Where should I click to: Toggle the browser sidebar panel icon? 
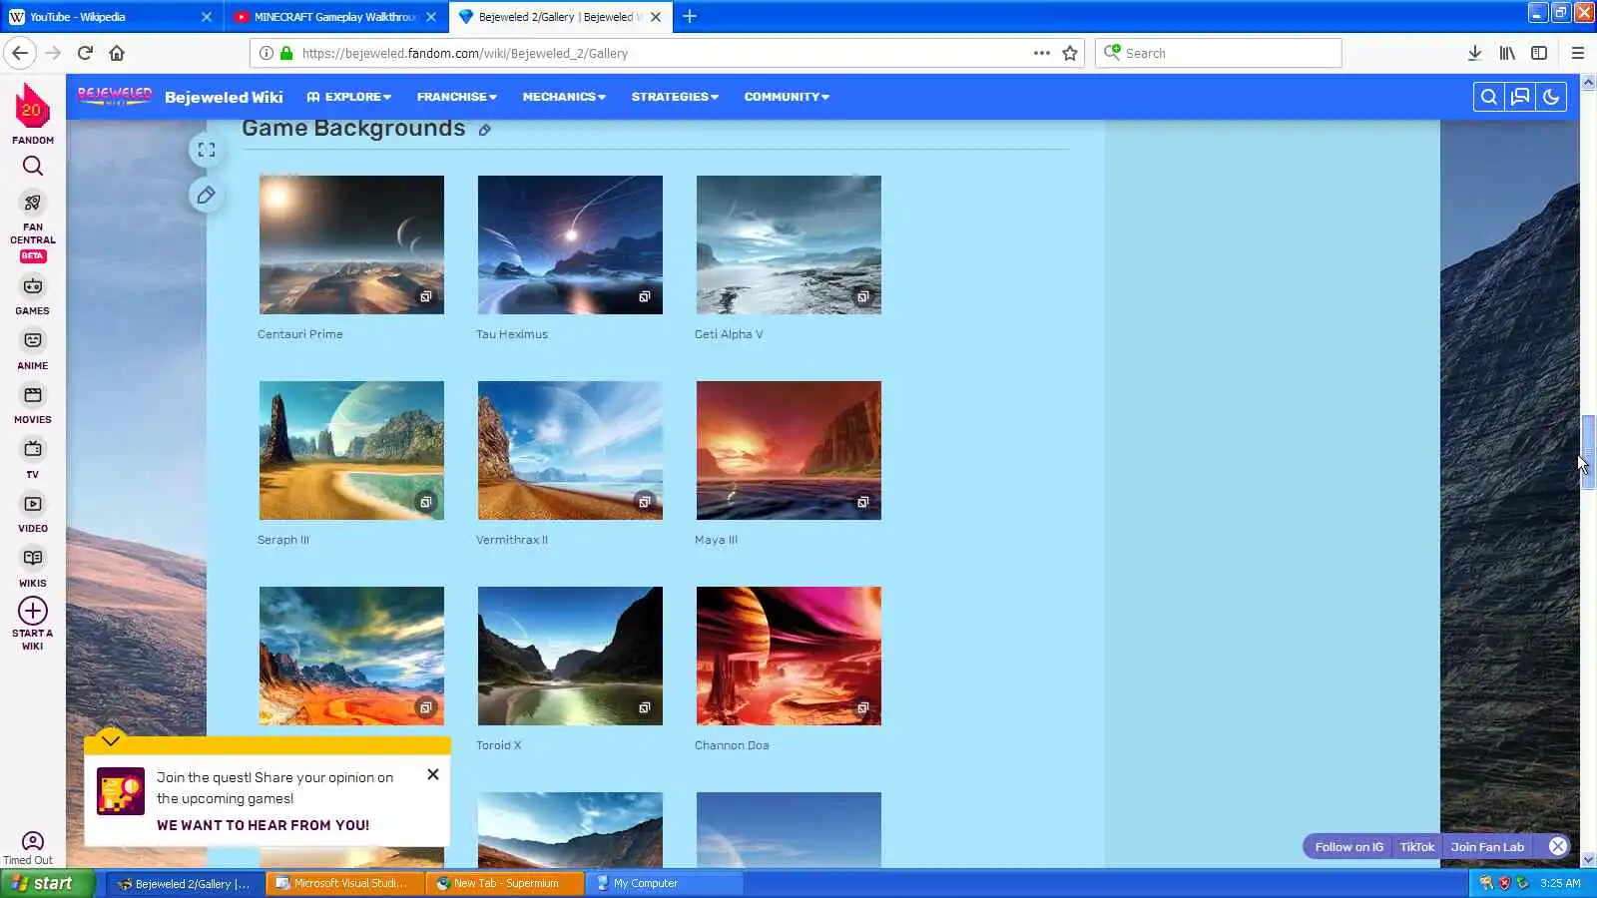click(x=1539, y=53)
